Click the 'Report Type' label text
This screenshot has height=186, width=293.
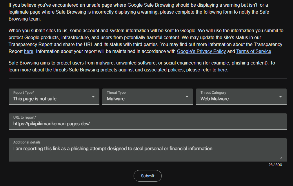click(24, 93)
